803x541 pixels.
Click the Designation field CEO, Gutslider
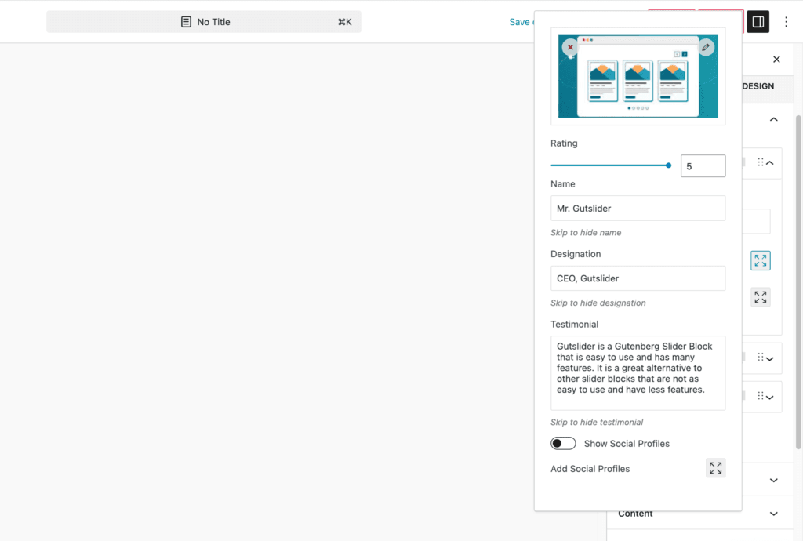638,278
